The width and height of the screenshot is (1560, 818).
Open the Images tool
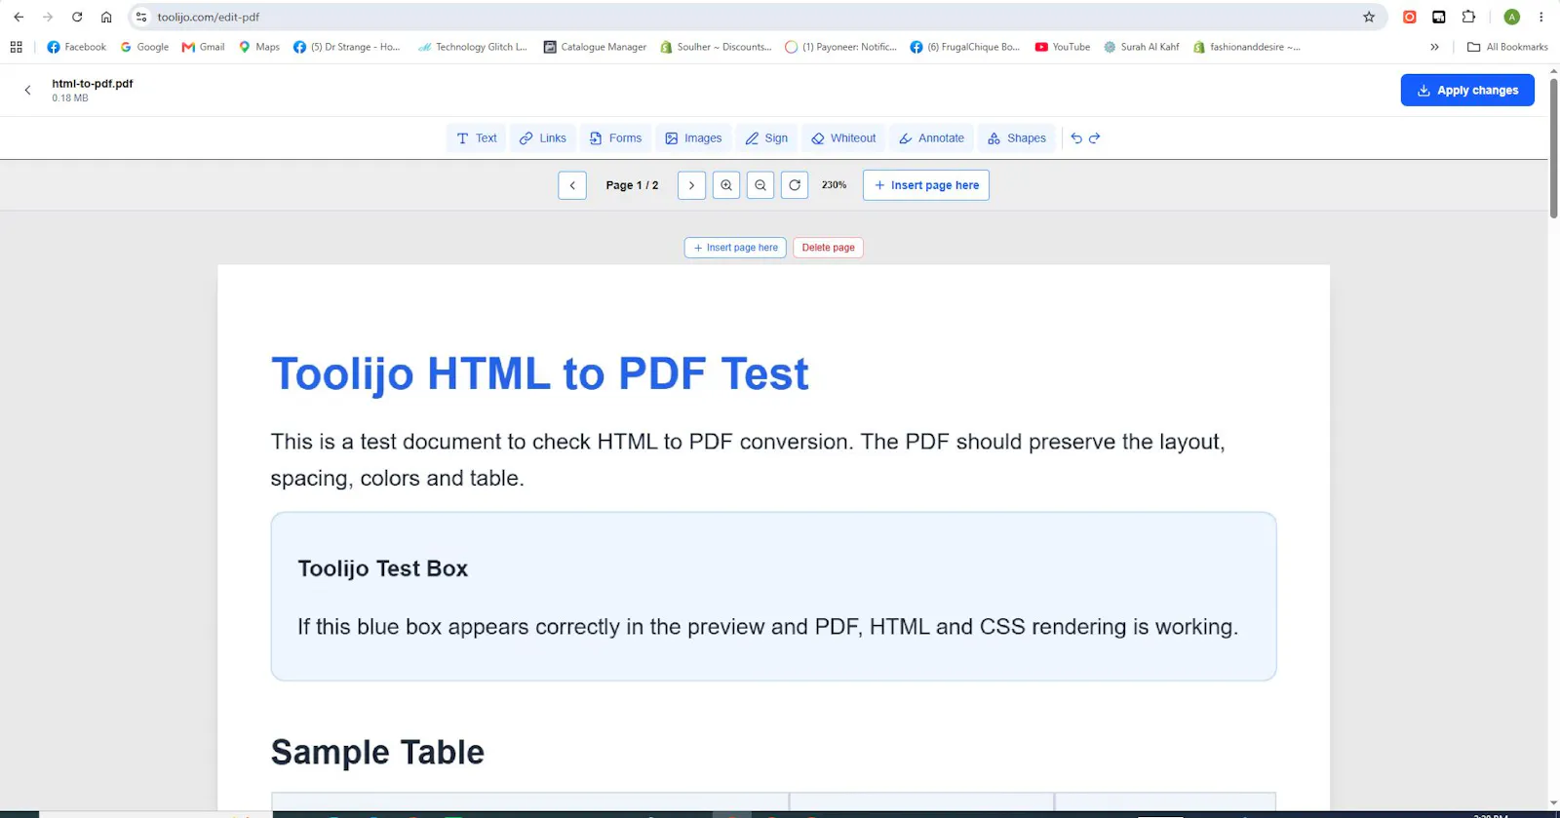click(x=693, y=138)
